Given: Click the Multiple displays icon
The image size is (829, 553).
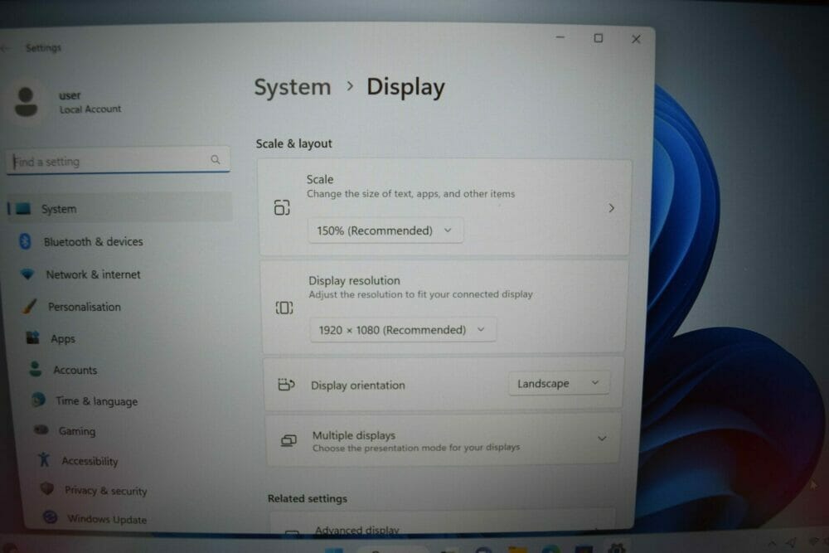Looking at the screenshot, I should click(x=288, y=440).
